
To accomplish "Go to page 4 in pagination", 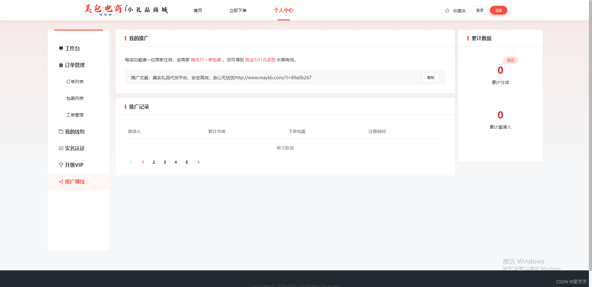I will (176, 162).
